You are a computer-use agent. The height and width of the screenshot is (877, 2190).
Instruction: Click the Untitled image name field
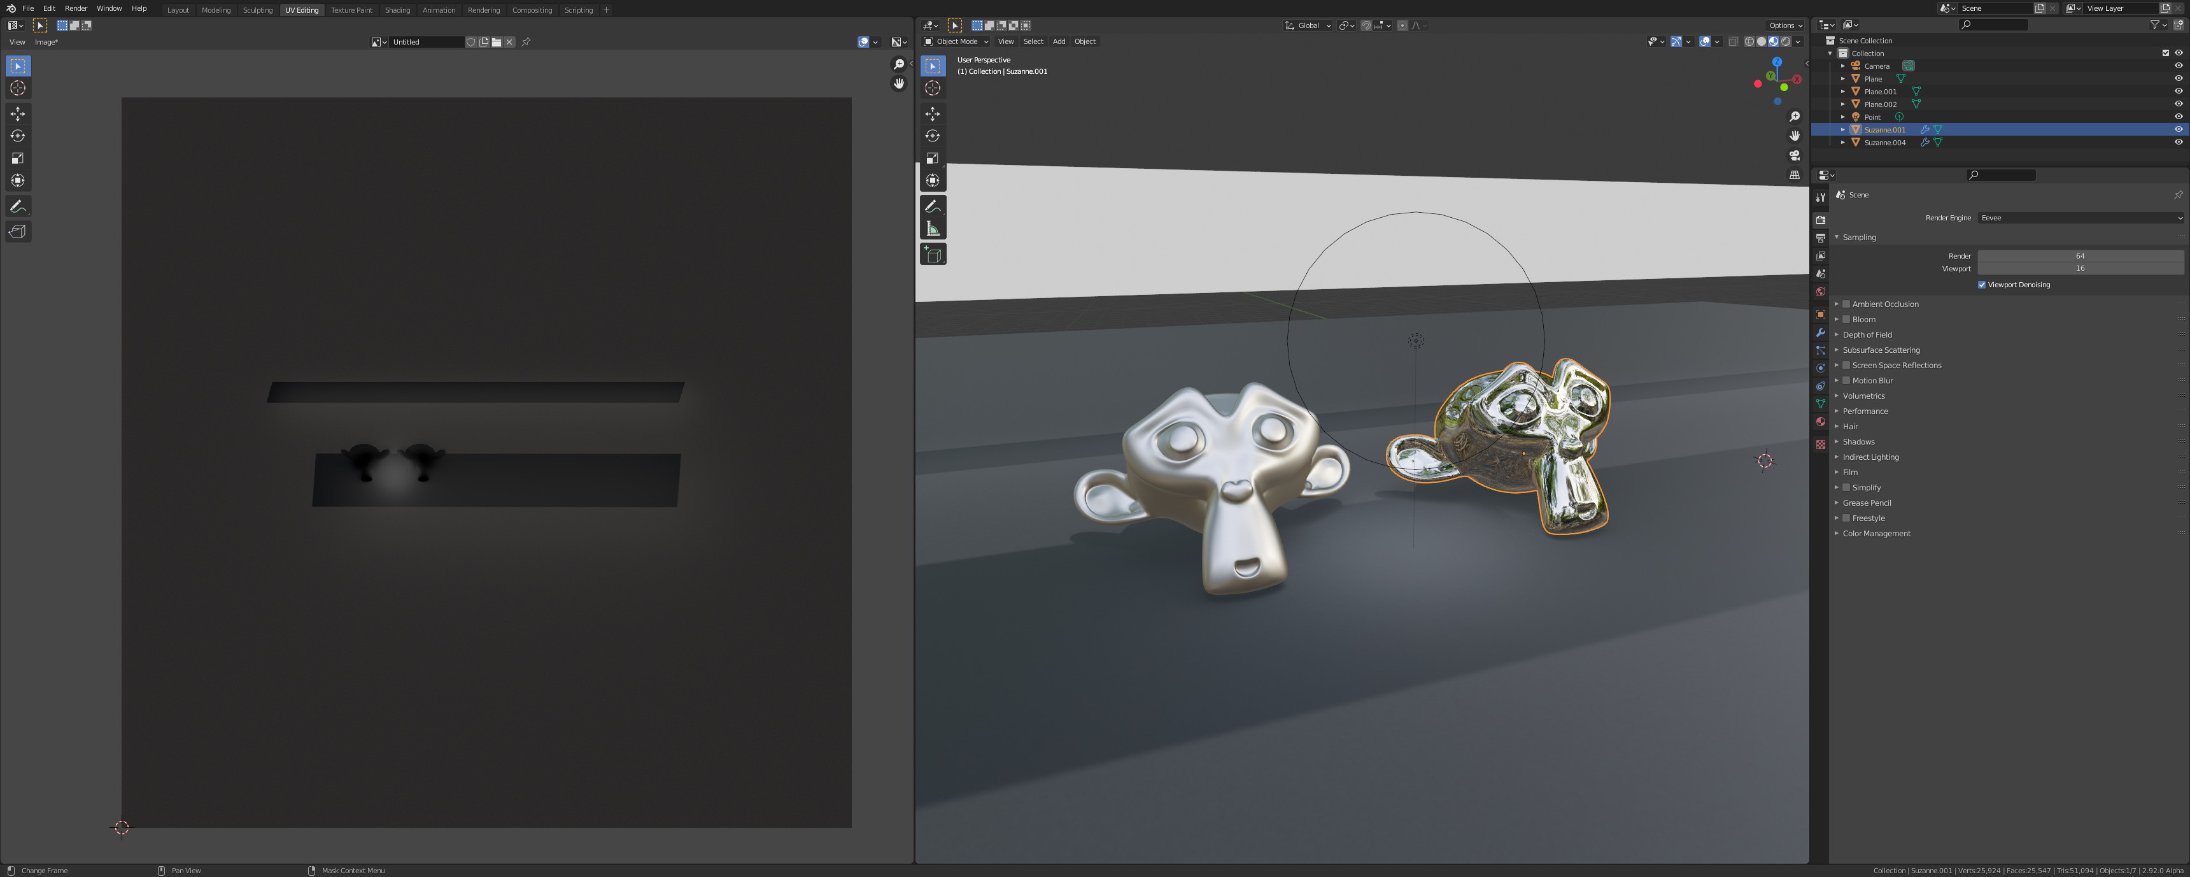pyautogui.click(x=427, y=41)
